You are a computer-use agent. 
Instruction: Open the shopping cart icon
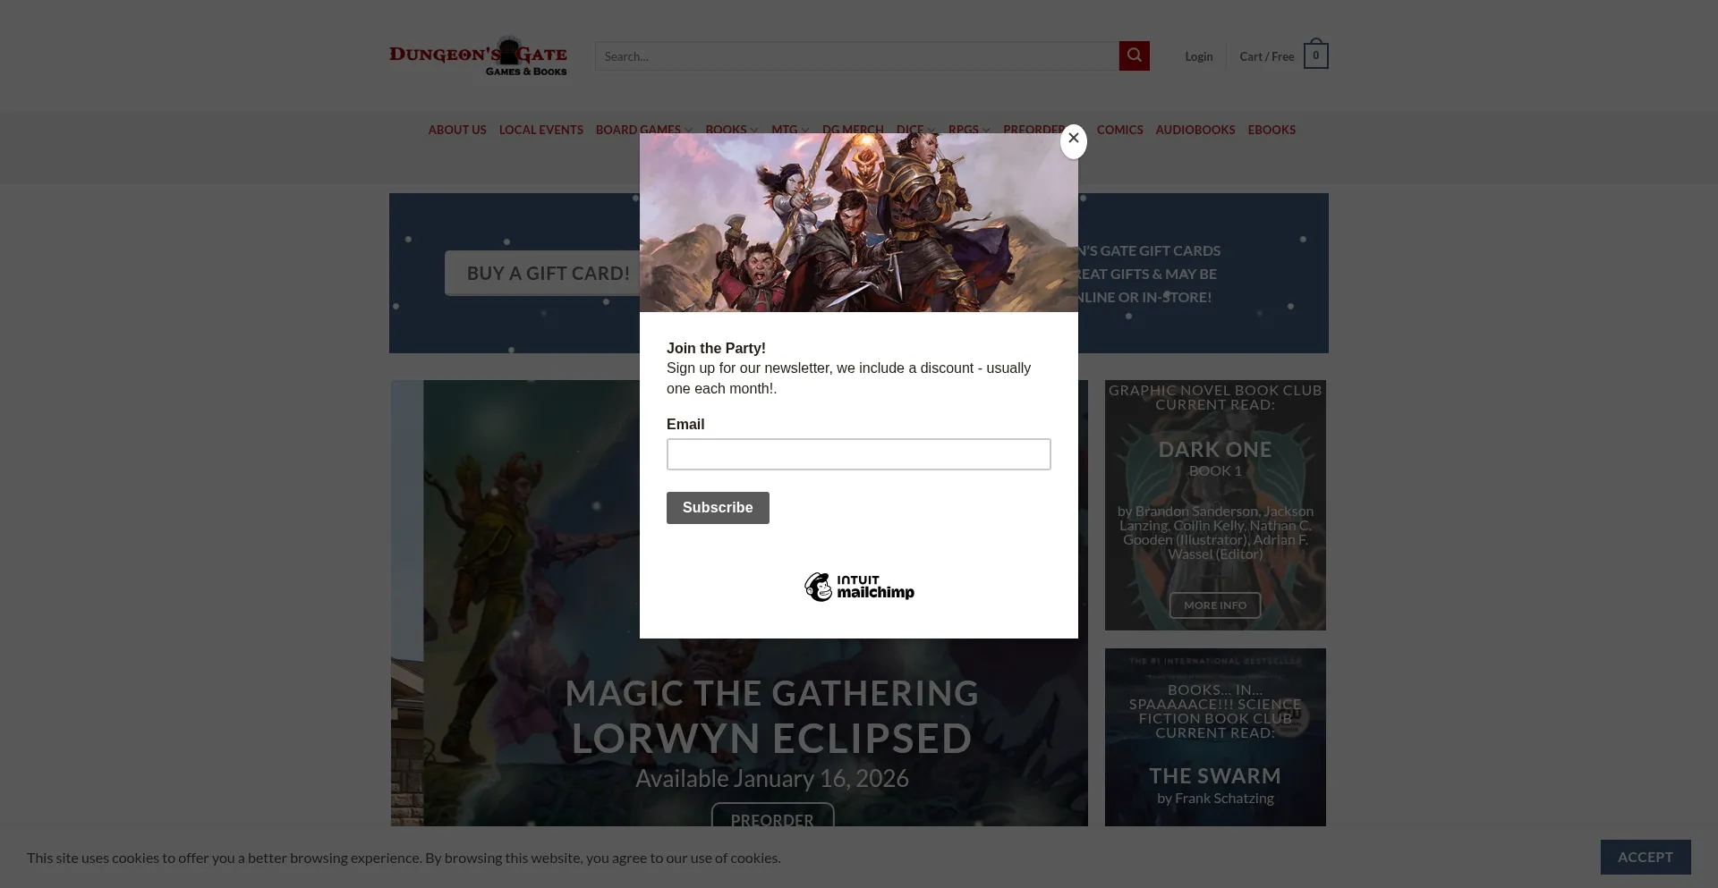point(1314,54)
